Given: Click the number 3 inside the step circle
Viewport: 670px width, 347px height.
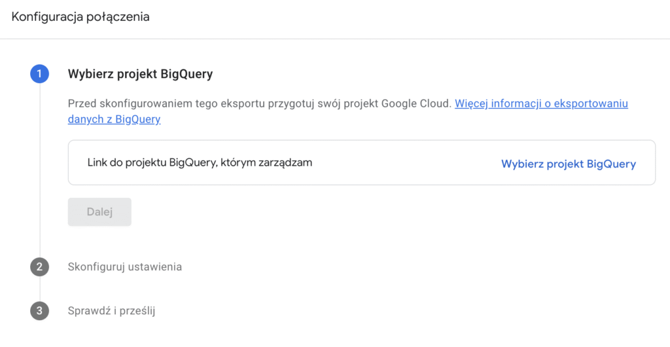Looking at the screenshot, I should (39, 311).
